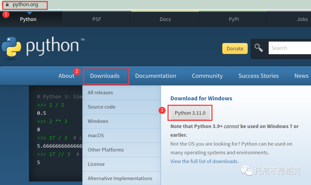Open the Downloads menu
Viewport: 311px width, 185px height.
pyautogui.click(x=105, y=76)
